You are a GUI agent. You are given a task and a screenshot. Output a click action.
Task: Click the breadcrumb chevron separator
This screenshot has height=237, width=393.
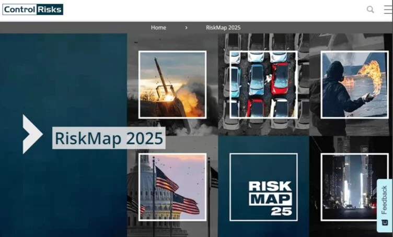pyautogui.click(x=186, y=28)
